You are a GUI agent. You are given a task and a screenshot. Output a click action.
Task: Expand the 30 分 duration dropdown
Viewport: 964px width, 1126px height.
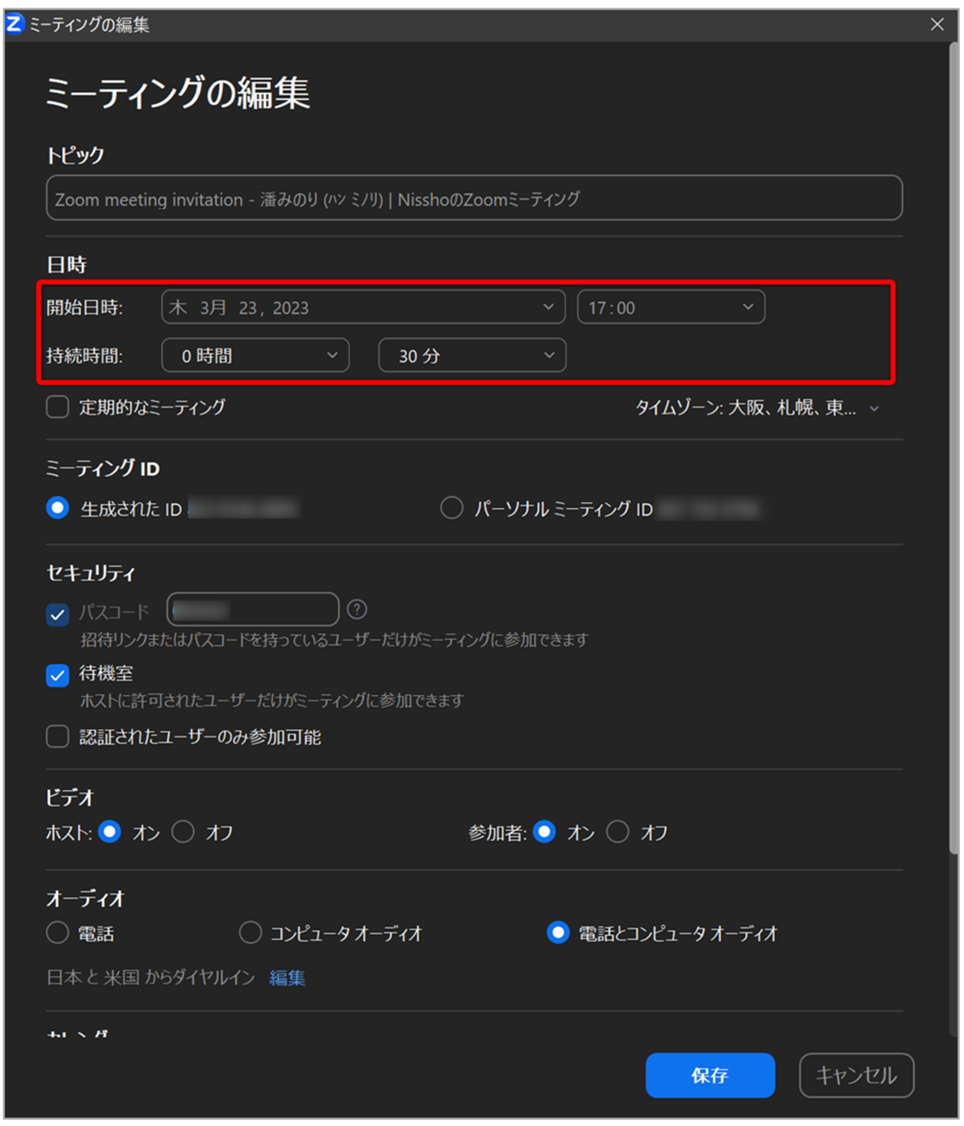pos(472,355)
